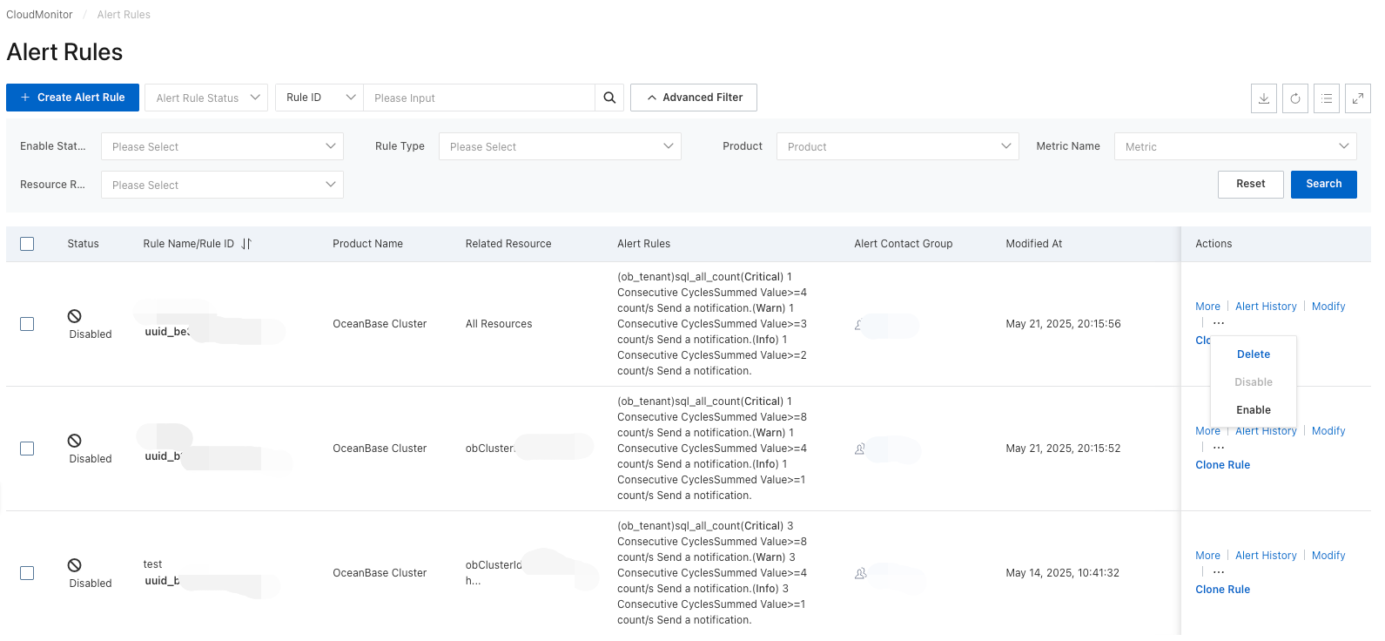Click the ellipsis icon in the test rule row
The image size is (1385, 641).
point(1219,572)
